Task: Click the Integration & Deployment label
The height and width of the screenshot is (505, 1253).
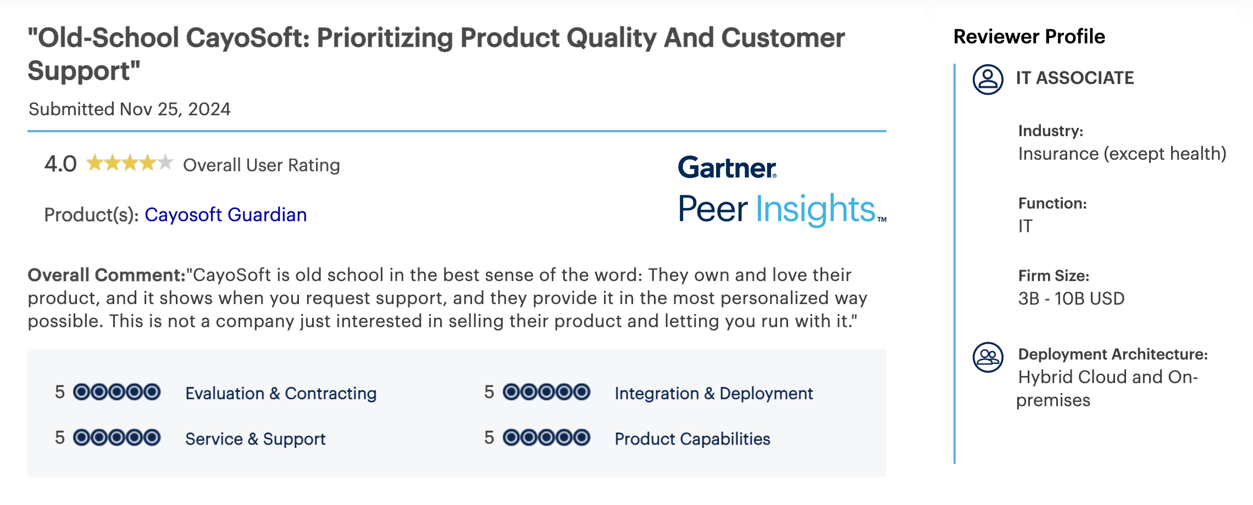Action: pyautogui.click(x=713, y=393)
